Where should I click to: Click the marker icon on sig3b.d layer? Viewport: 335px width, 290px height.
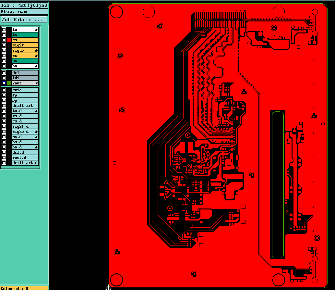click(x=36, y=132)
